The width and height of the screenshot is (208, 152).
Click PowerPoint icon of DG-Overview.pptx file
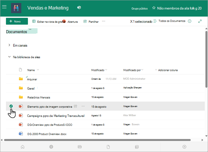point(21,125)
